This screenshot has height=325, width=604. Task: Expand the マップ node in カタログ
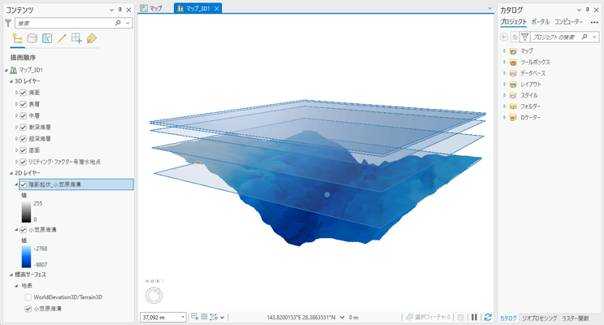505,51
